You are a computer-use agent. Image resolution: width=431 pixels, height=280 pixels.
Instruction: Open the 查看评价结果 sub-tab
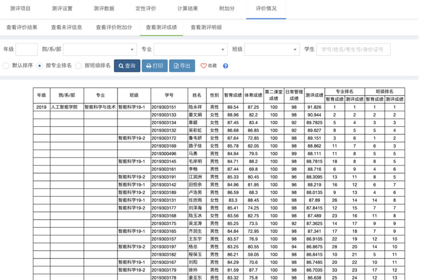coord(22,27)
